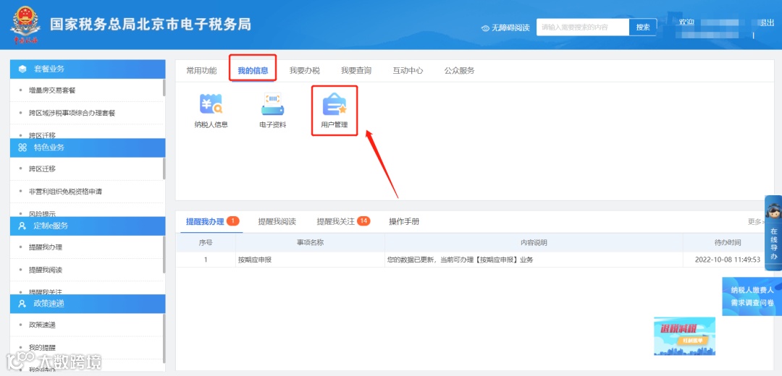Click the 搜索 button
Viewport: 782px width, 376px height.
click(643, 27)
